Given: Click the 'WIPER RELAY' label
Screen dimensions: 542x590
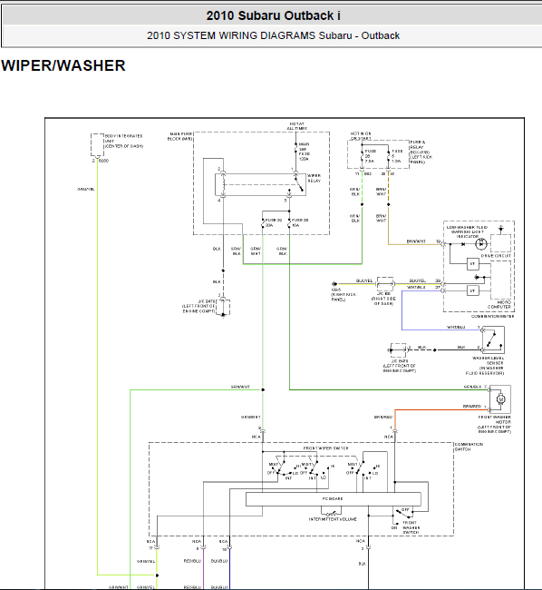Looking at the screenshot, I should coord(315,178).
